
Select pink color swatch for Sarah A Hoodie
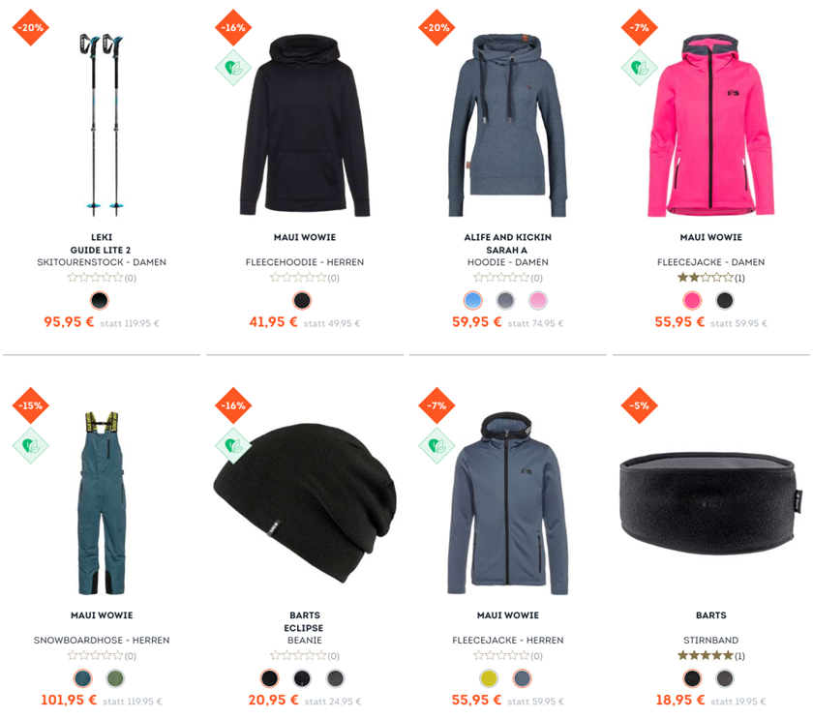(538, 300)
